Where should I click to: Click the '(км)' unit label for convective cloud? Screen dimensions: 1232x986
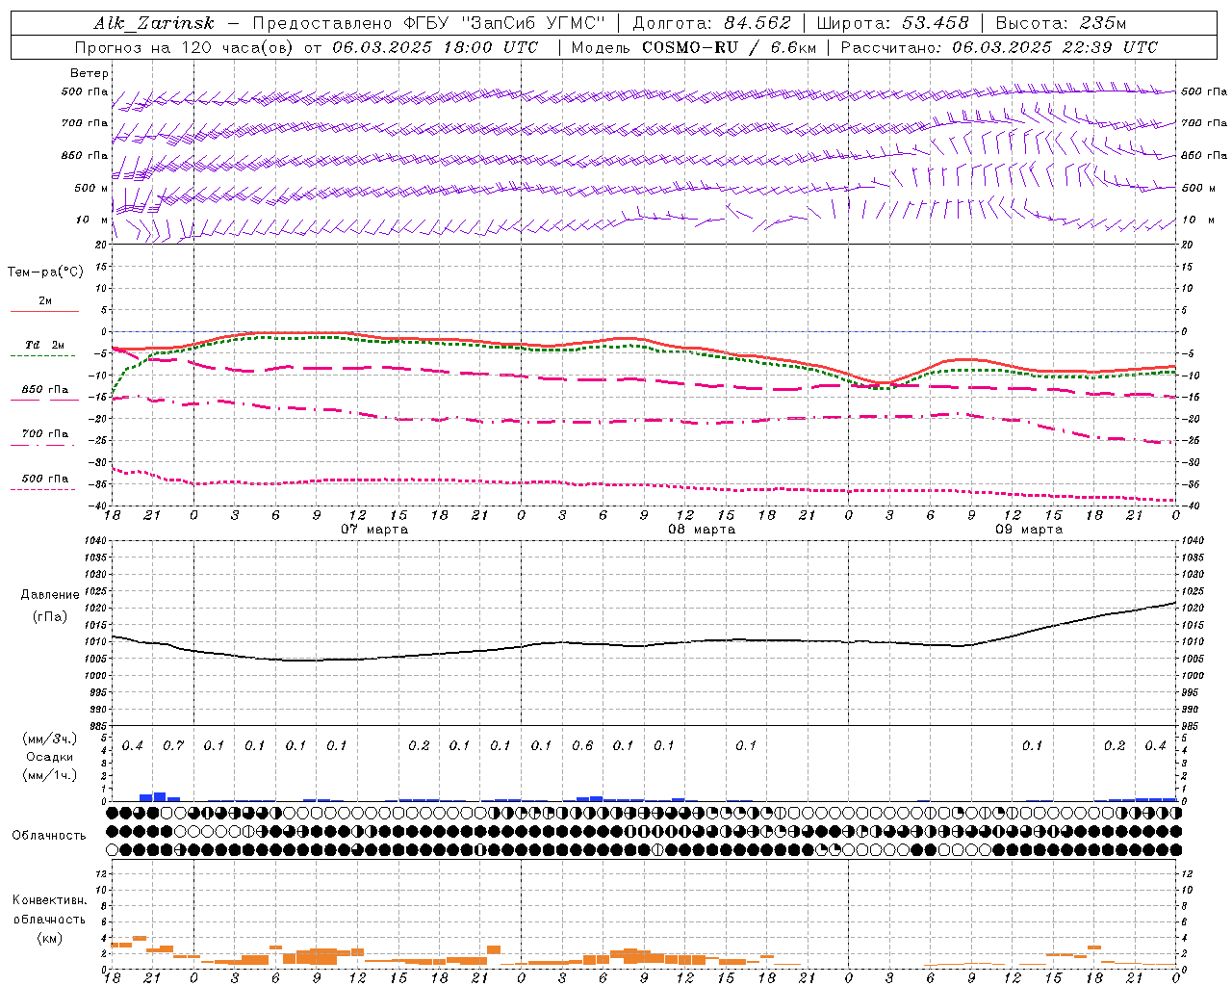coord(49,938)
